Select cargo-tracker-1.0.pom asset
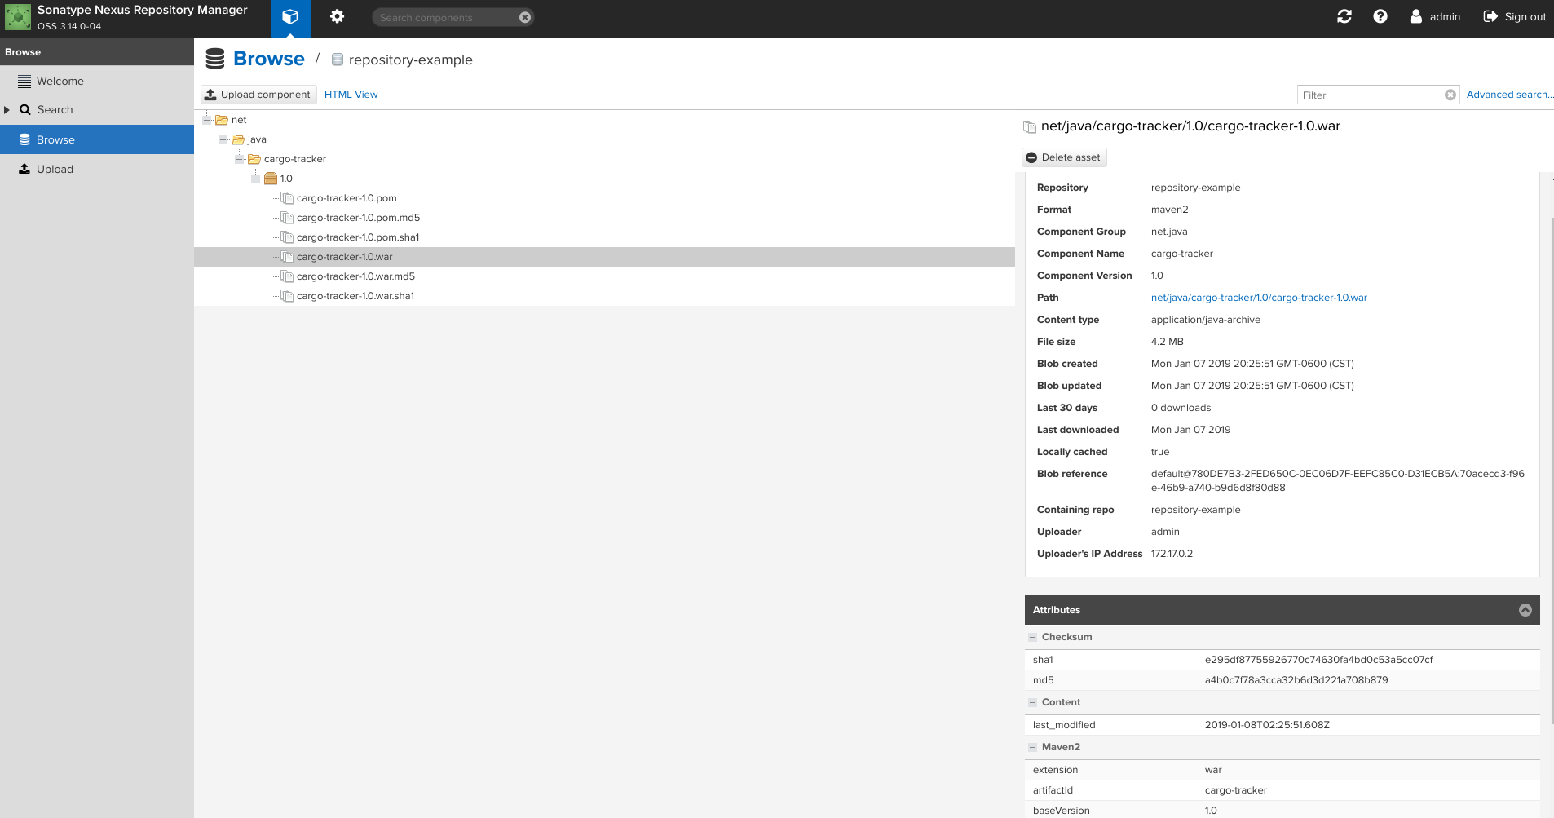The width and height of the screenshot is (1554, 818). point(347,198)
